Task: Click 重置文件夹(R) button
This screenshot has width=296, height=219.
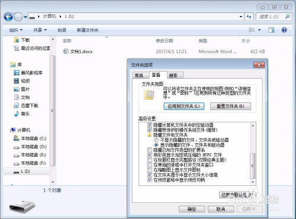Action: (230, 107)
